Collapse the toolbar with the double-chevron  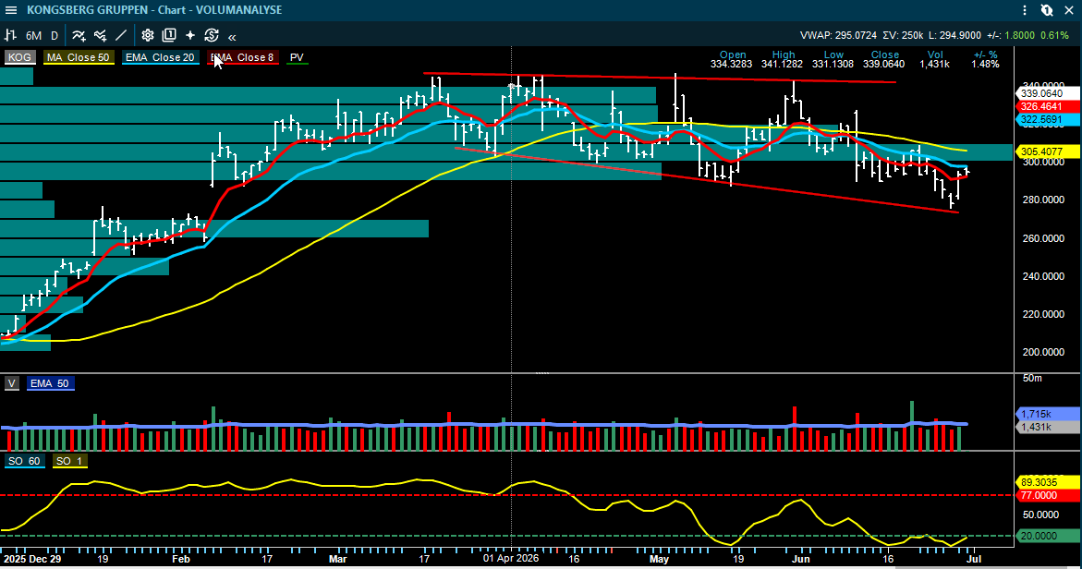(x=232, y=37)
